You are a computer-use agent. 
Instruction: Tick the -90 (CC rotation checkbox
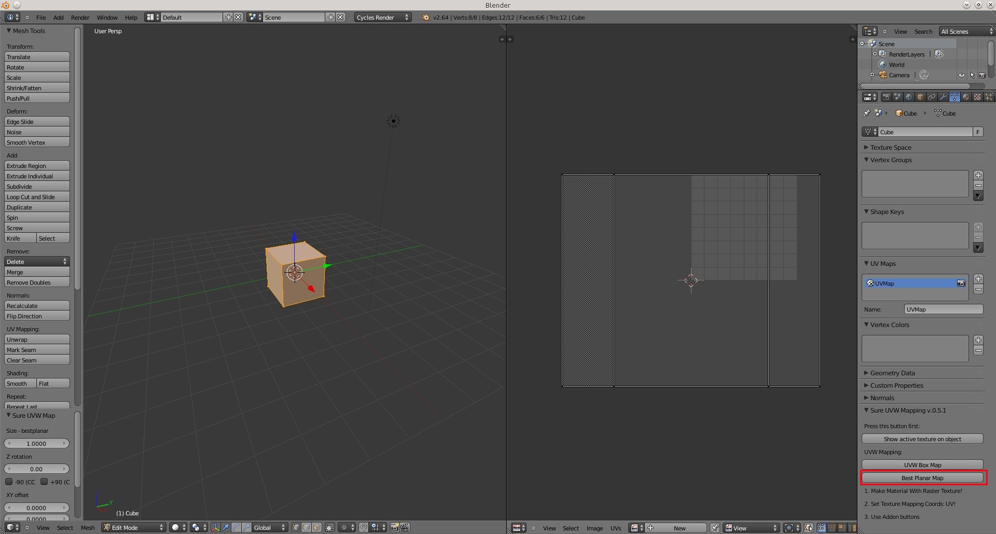tap(9, 482)
